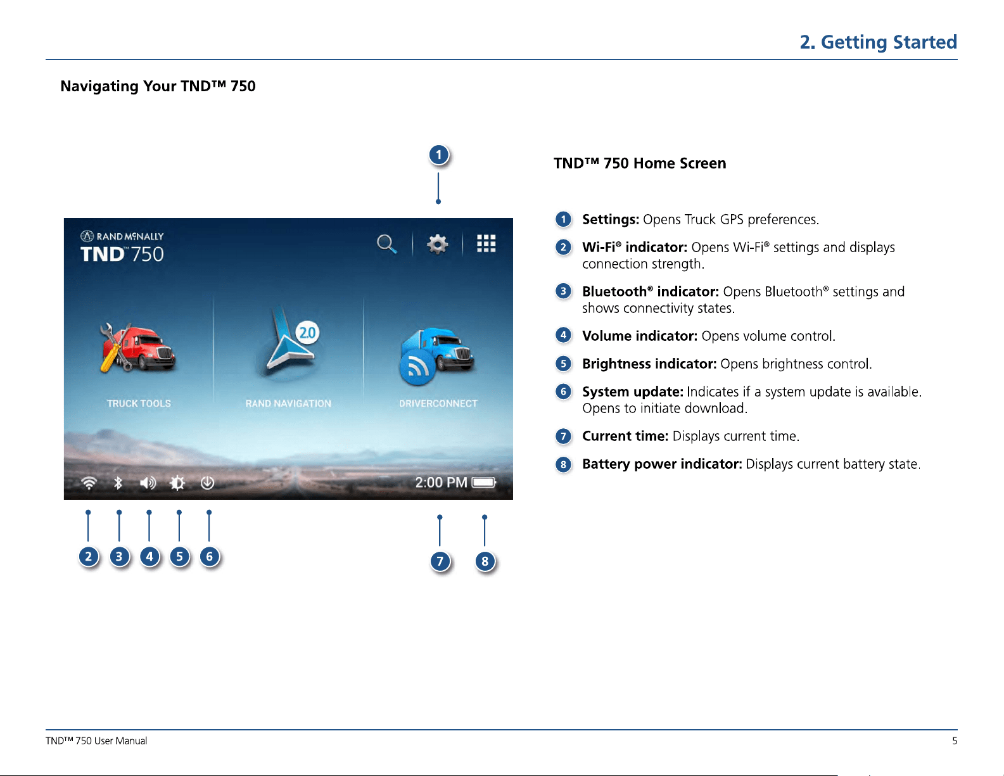Click the 'Wi-Fi® indicator:' legend entry
Screen dimensions: 1004x776
point(635,248)
